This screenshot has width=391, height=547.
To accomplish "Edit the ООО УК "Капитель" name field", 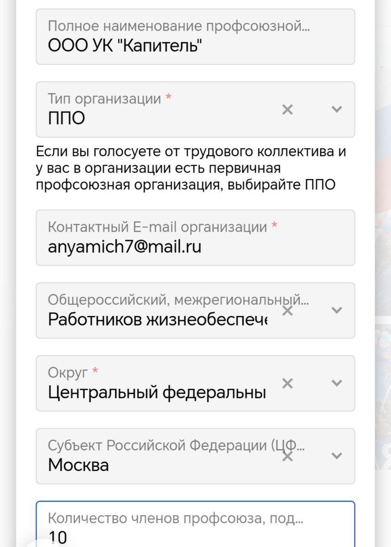I will click(x=195, y=36).
